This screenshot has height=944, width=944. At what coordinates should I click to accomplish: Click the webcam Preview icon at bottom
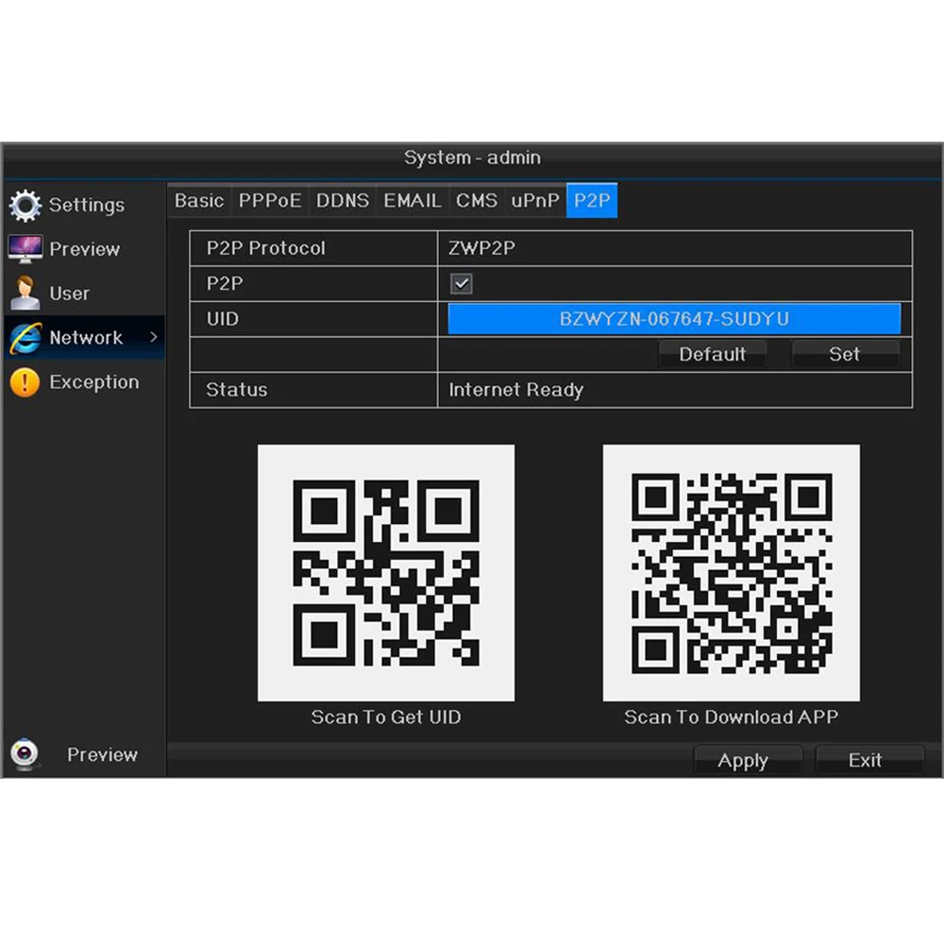(x=25, y=753)
